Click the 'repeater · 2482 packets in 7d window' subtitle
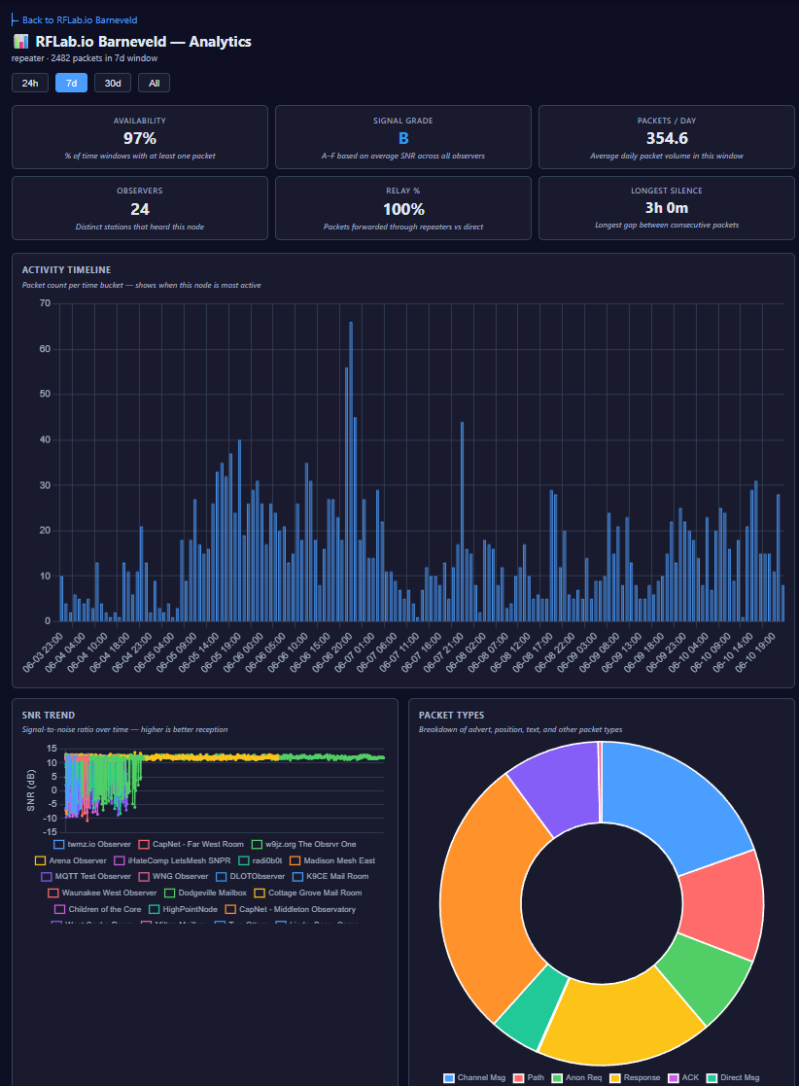This screenshot has width=799, height=1086. point(85,58)
